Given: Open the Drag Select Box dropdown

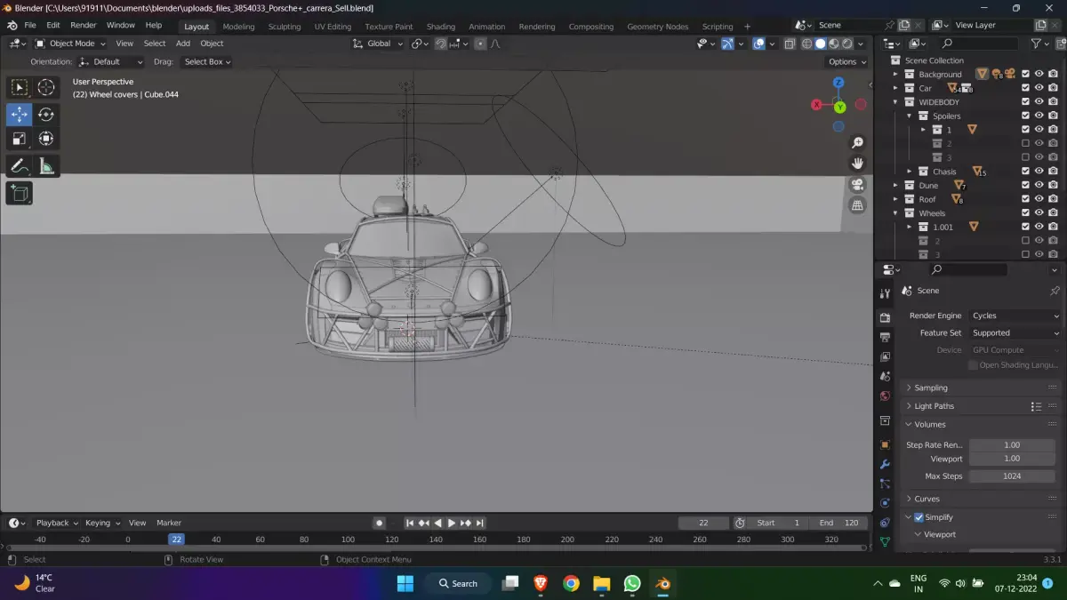Looking at the screenshot, I should [x=206, y=61].
